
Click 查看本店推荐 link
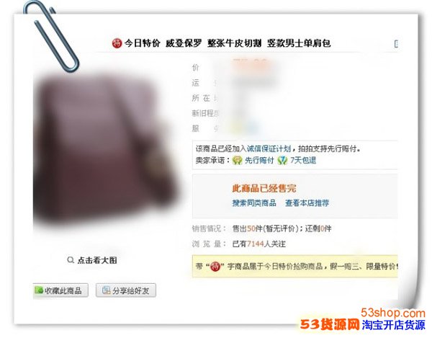click(307, 203)
